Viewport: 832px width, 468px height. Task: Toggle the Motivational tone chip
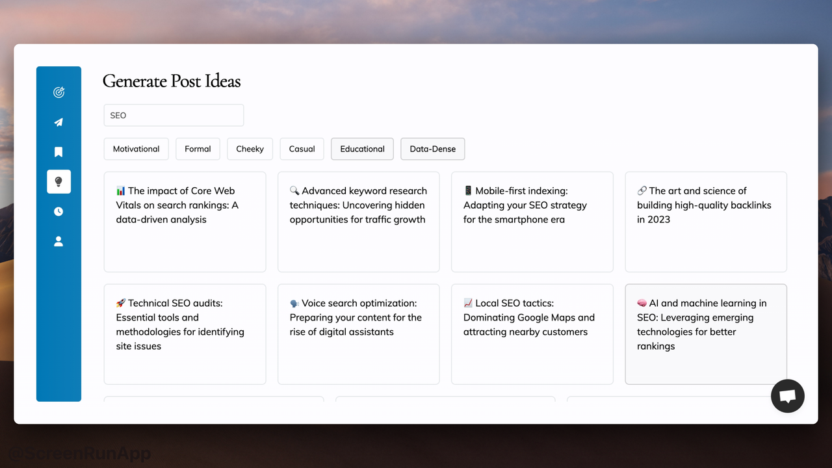[x=136, y=149]
